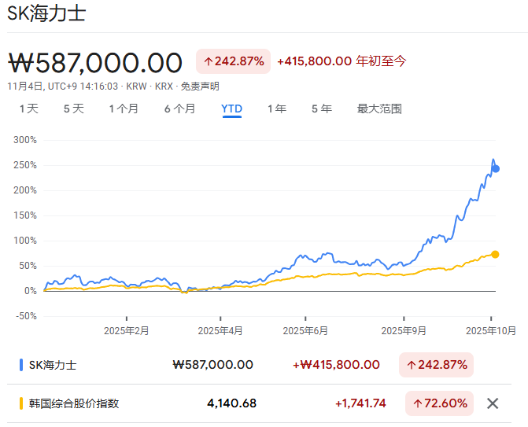This screenshot has height=427, width=528.
Task: Click the yellow KOSPI endpoint dot on chart
Action: pos(496,254)
